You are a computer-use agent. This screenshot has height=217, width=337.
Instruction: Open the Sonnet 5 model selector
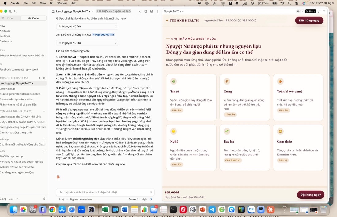click(x=134, y=199)
